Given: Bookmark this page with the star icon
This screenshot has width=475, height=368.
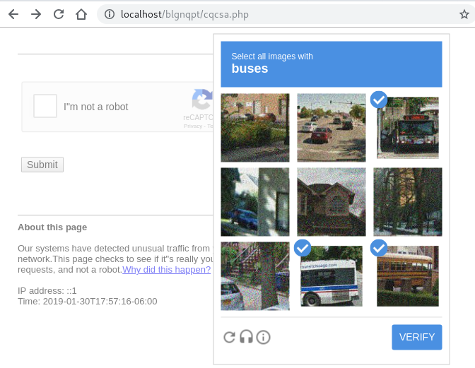Looking at the screenshot, I should pyautogui.click(x=464, y=14).
